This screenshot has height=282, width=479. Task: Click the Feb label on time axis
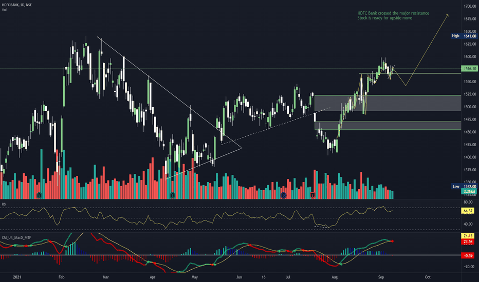tap(61, 277)
